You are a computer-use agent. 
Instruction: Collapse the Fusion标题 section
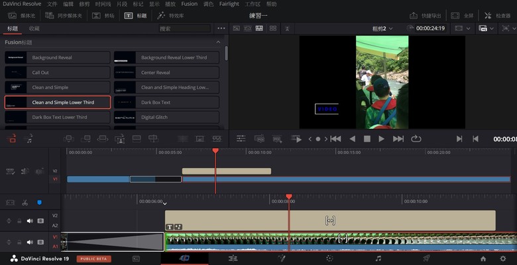pyautogui.click(x=218, y=42)
